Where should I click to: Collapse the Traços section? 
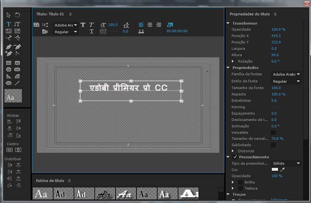click(228, 194)
